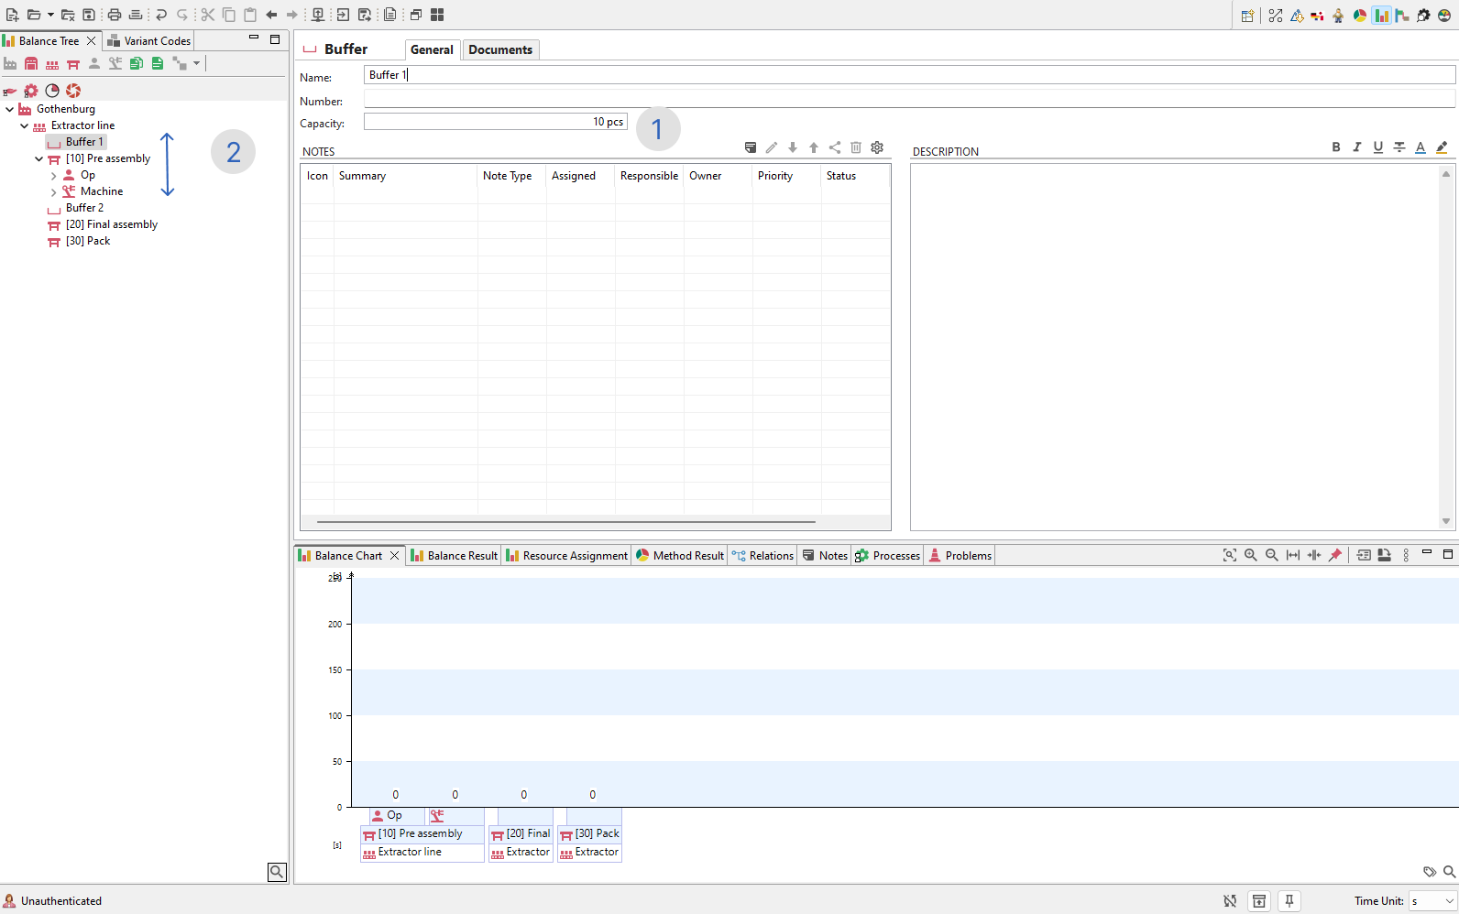
Task: Click the add note icon in NOTES
Action: (x=751, y=147)
